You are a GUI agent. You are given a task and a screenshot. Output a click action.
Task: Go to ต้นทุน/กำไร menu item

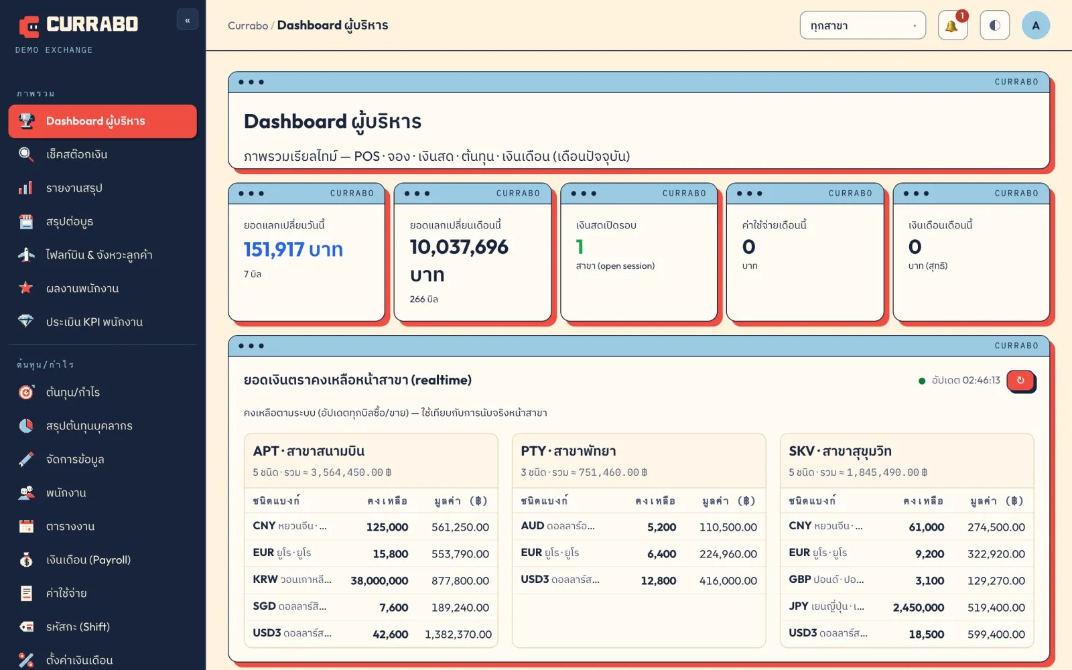103,392
